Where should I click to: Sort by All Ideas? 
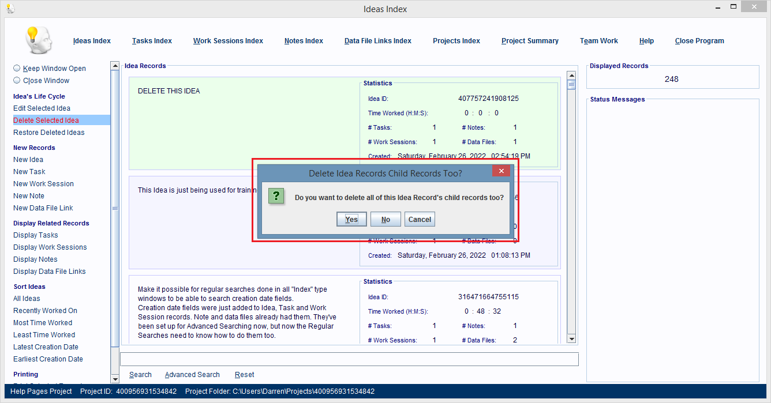coord(27,299)
